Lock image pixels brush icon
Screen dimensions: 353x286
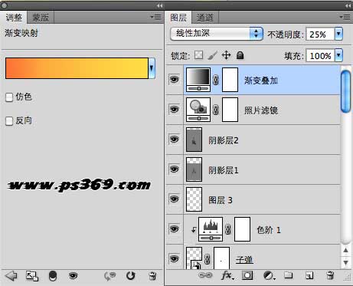tap(212, 55)
